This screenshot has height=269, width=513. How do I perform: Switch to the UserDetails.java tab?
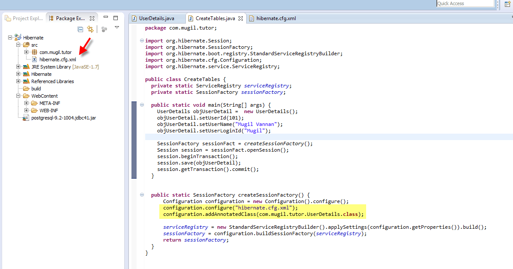click(158, 18)
